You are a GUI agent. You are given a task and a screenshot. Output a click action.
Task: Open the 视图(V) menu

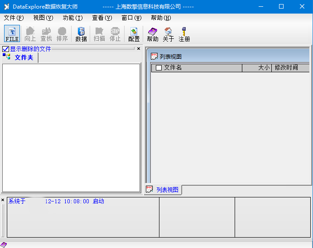point(43,18)
